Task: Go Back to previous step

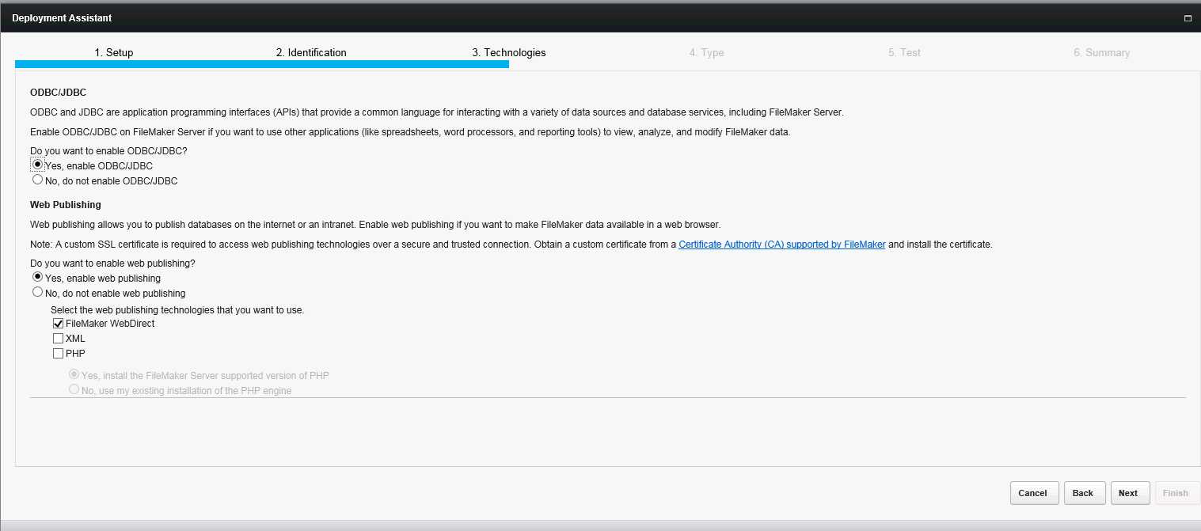Action: point(1084,493)
